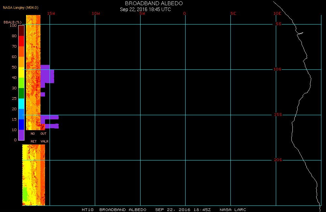The image size is (326, 212).
Task: Pick the dark maroon 80-100 legend swatch
Action: point(22,31)
